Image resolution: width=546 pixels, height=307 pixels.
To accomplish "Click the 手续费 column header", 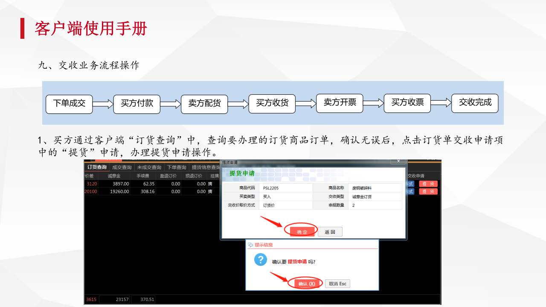I will pyautogui.click(x=142, y=176).
